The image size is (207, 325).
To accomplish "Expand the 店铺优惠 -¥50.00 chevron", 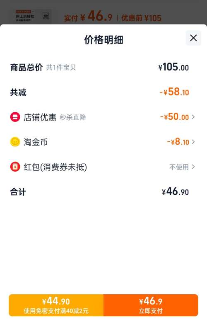I will tap(193, 117).
